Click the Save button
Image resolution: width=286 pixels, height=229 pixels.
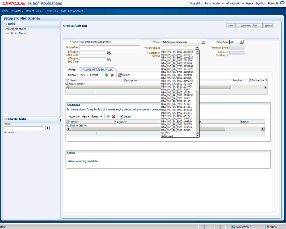tap(231, 25)
